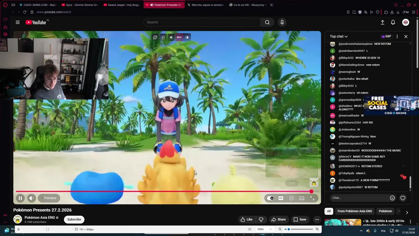This screenshot has width=419, height=236.
Task: Go to the YouTube home logo
Action: (36, 22)
